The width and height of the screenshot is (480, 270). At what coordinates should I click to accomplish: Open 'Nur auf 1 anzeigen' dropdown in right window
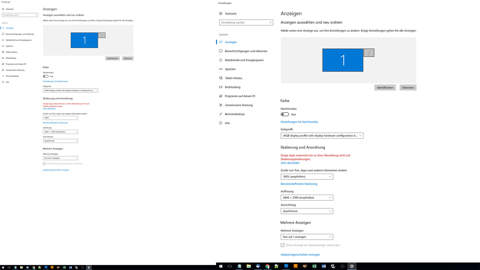coord(307,237)
